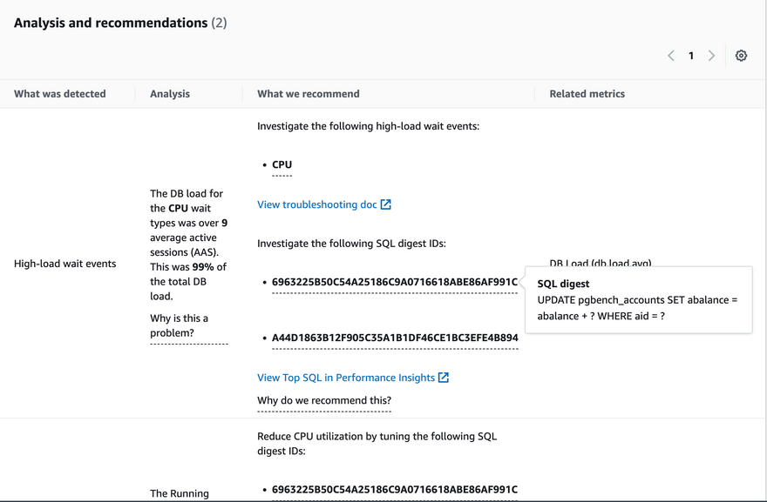Click the SQL digest tooltip UPDATE statement
This screenshot has width=767, height=502.
coord(637,308)
